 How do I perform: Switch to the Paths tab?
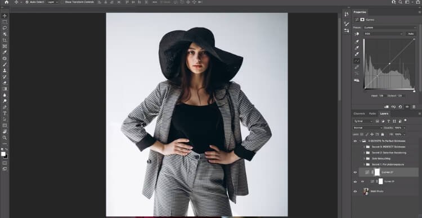tap(372, 114)
